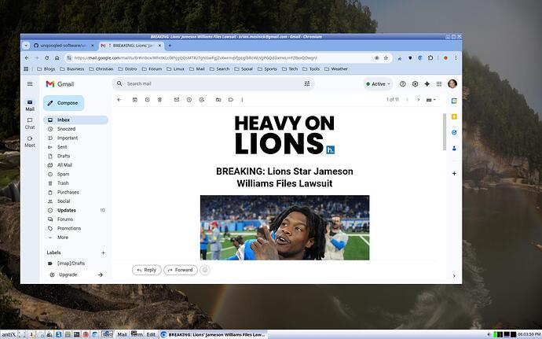Screen dimensions: 542x339
Task: Open the Sports bookmark folder
Action: click(267, 69)
